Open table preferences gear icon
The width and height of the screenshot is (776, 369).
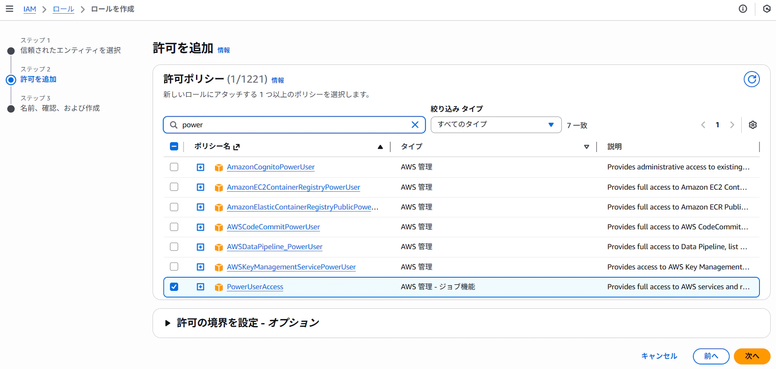(753, 125)
